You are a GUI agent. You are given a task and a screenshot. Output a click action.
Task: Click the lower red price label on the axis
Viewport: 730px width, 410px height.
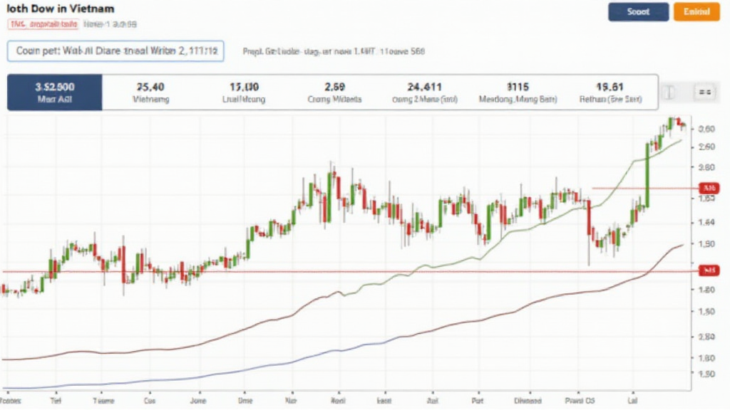[707, 270]
